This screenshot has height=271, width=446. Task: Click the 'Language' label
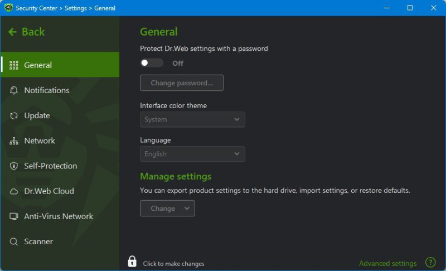[156, 140]
